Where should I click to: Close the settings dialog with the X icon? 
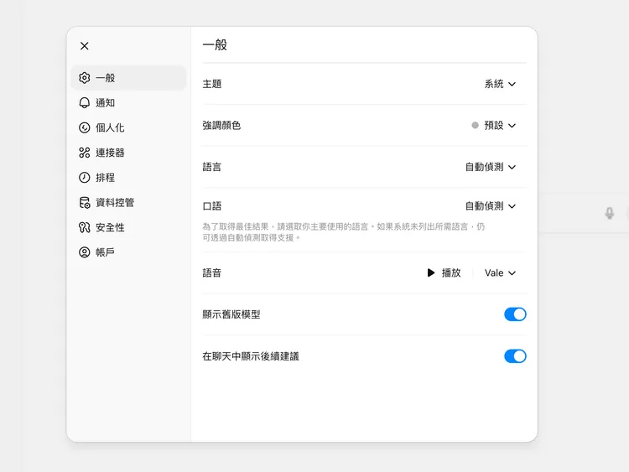tap(84, 46)
